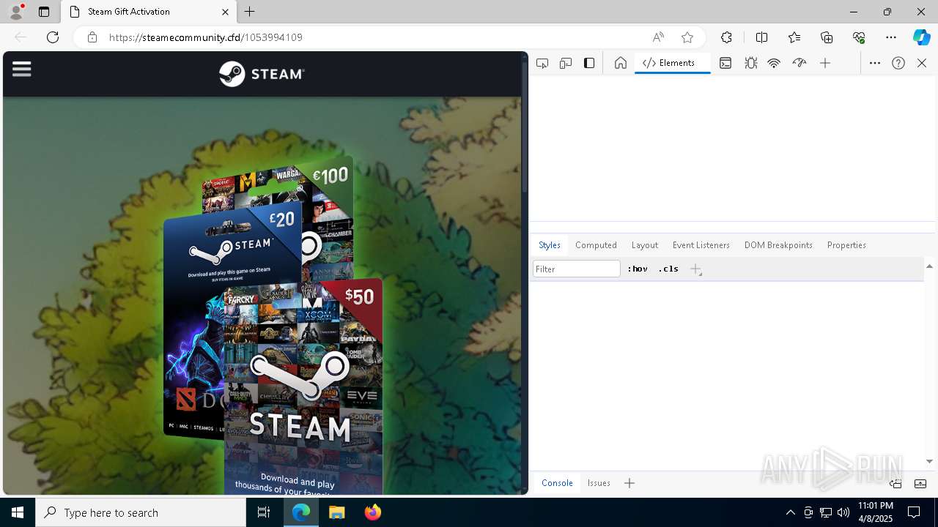Activate the DevTools inspect element tool
Screen dimensions: 938x527
[542, 63]
